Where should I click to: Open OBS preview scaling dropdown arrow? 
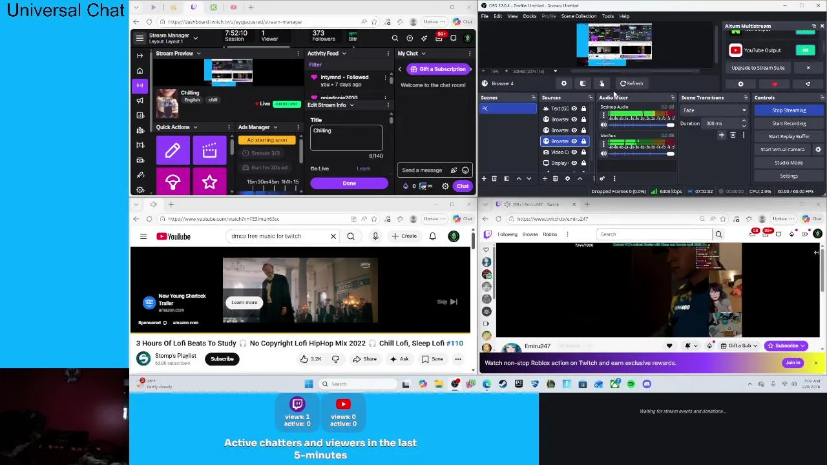coord(555,71)
